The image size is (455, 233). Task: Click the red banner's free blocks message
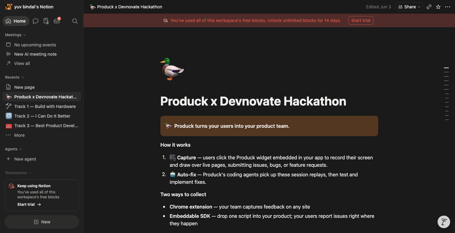256,20
